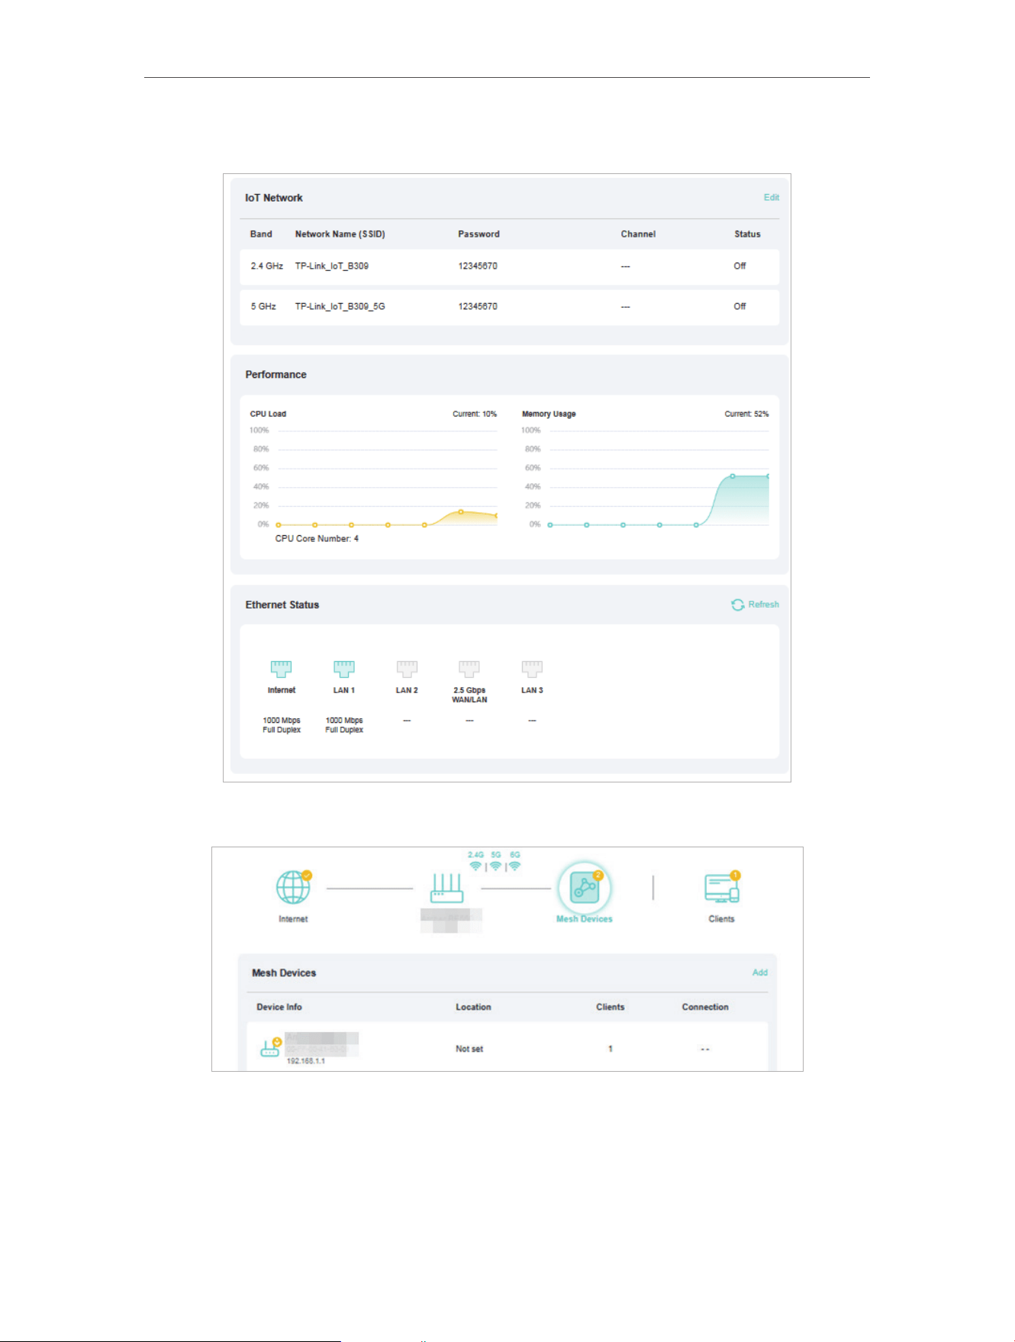Click the peak Memory Usage graph point
Viewport: 1015px width, 1342px height.
click(x=733, y=476)
